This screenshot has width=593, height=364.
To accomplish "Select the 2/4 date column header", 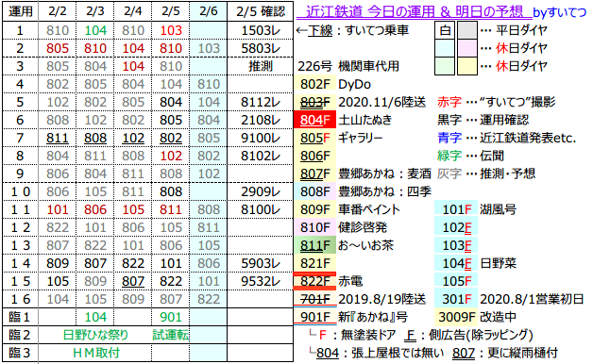I will coord(133,11).
